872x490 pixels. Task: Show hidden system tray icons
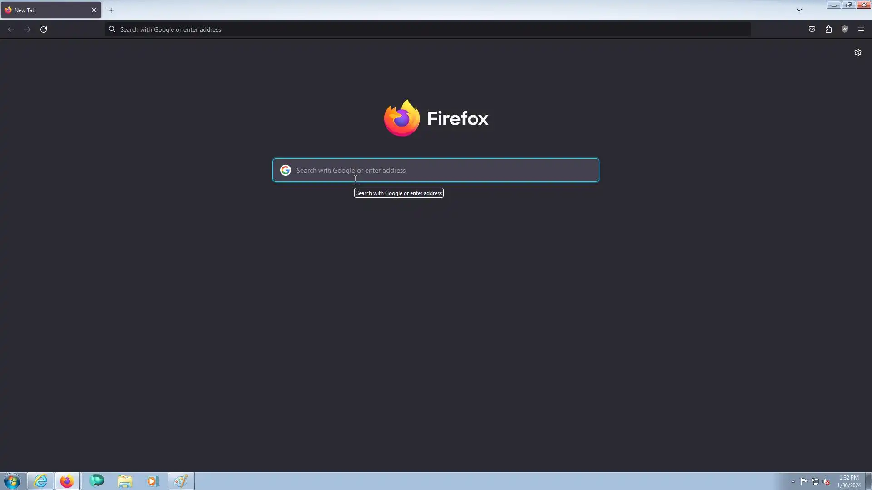[x=793, y=481]
